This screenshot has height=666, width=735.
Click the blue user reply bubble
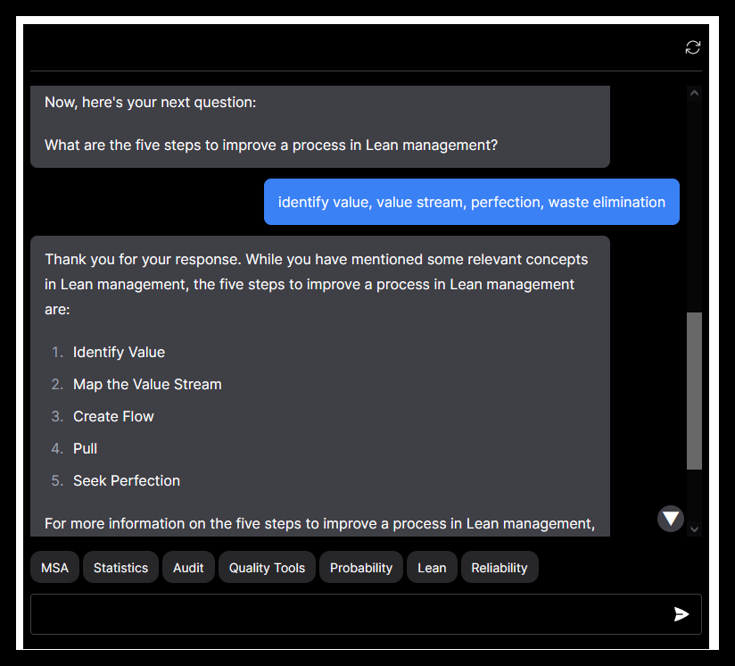coord(471,202)
